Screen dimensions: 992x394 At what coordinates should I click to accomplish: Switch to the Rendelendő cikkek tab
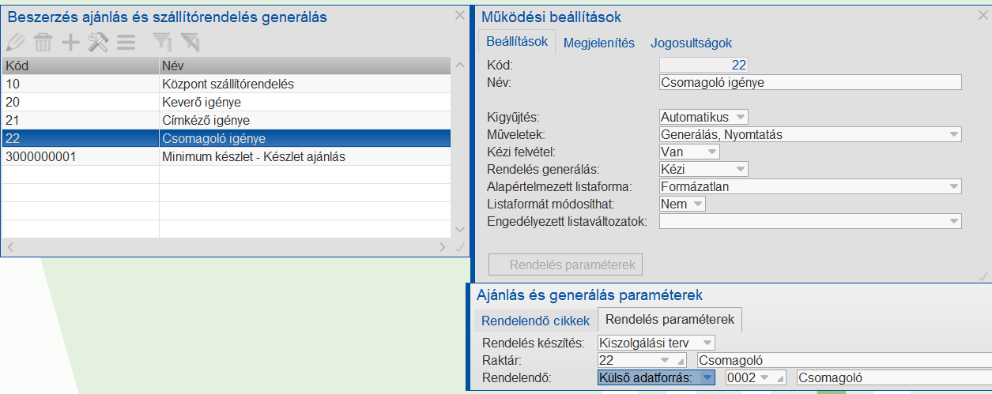(536, 321)
